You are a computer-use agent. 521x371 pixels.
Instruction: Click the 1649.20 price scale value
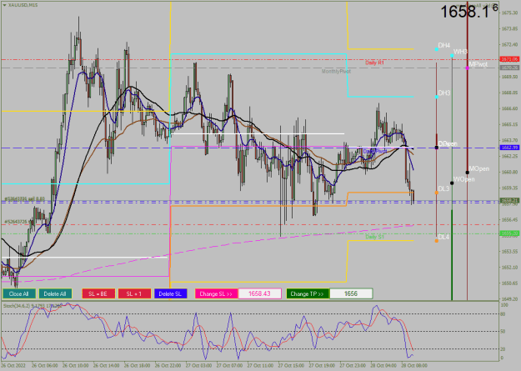coord(509,298)
